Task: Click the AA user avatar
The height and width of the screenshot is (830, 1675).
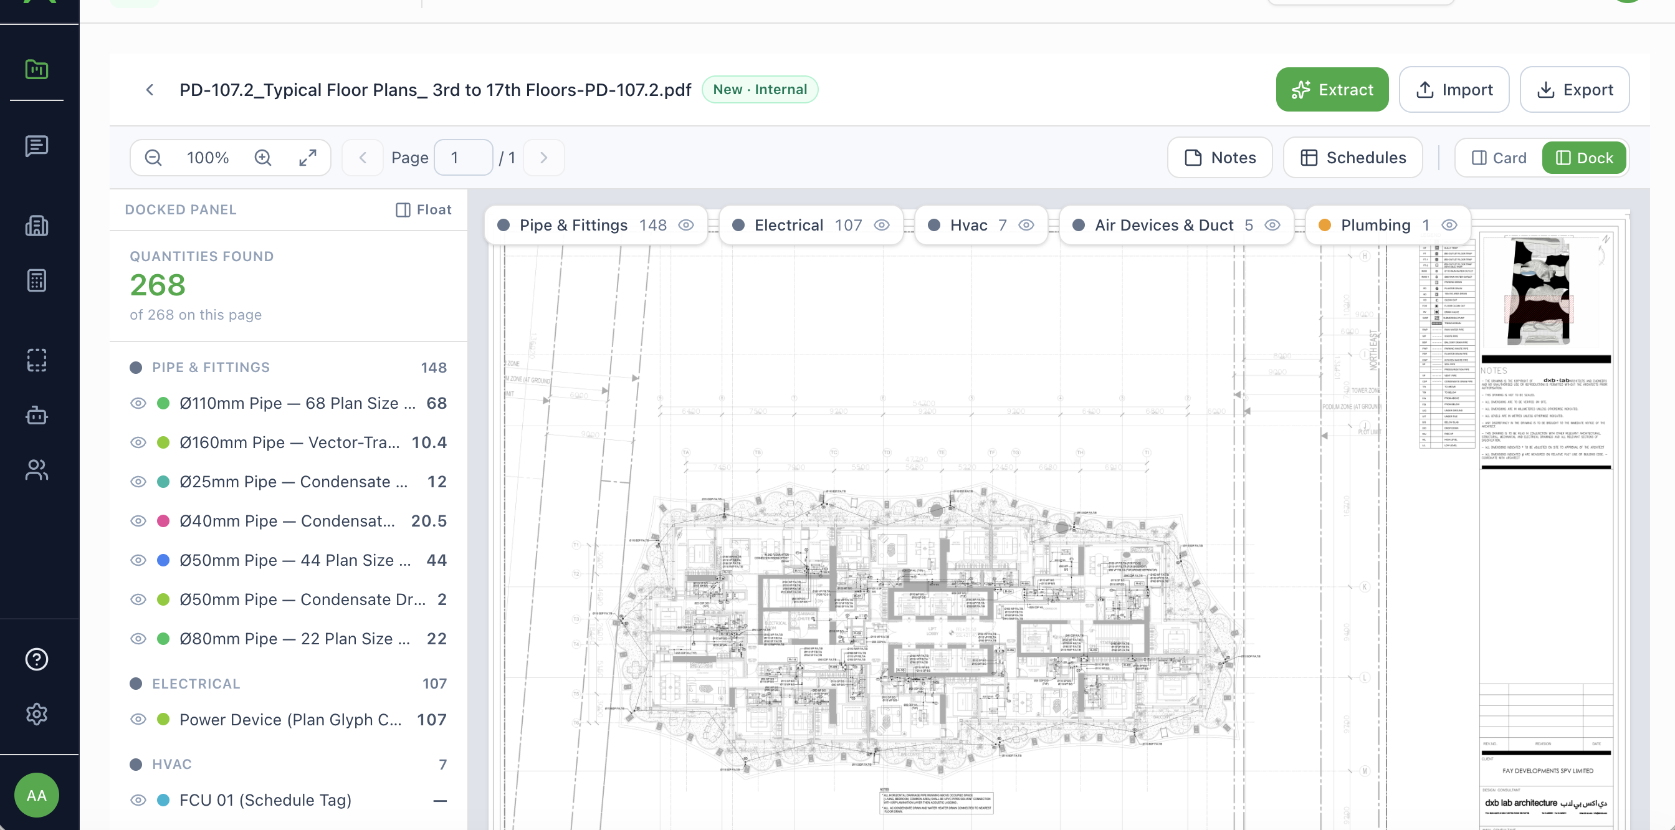Action: click(x=36, y=795)
